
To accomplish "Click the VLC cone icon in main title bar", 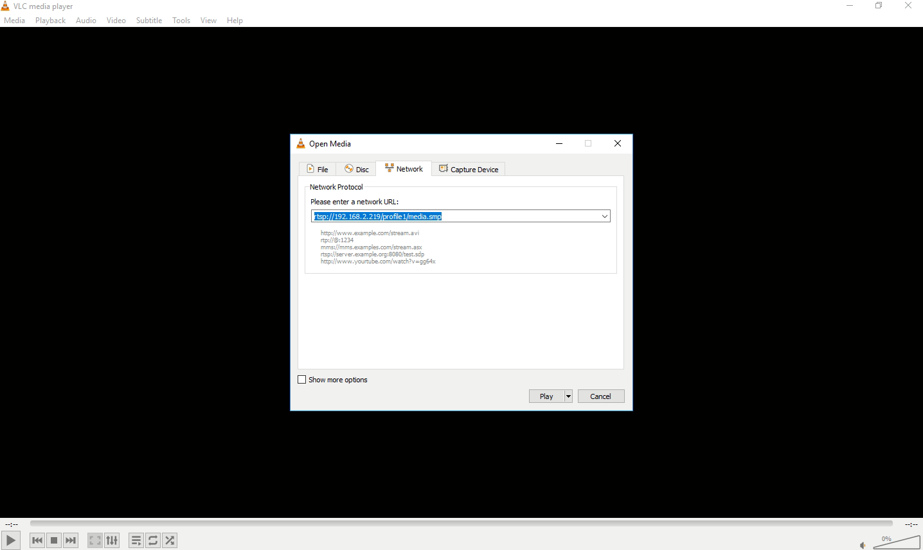I will [5, 6].
